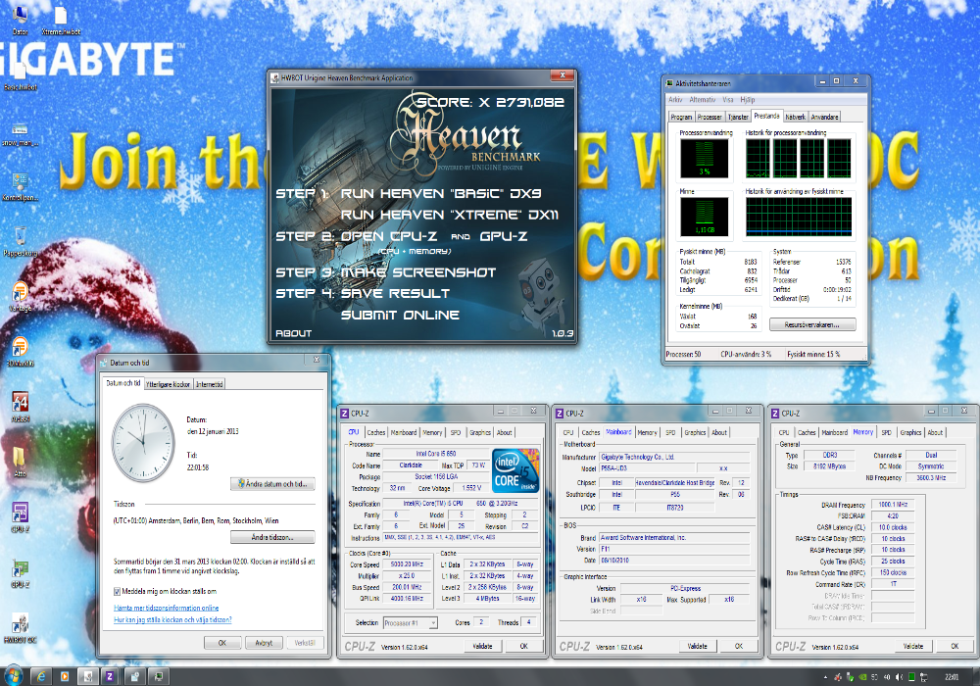Launch the HWBOT OC desktop shortcut

pyautogui.click(x=20, y=627)
